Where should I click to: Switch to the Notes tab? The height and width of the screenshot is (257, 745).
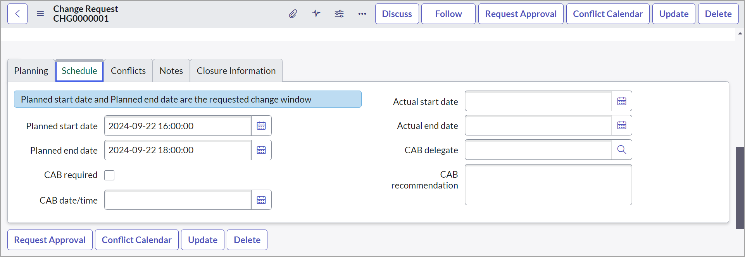(171, 71)
